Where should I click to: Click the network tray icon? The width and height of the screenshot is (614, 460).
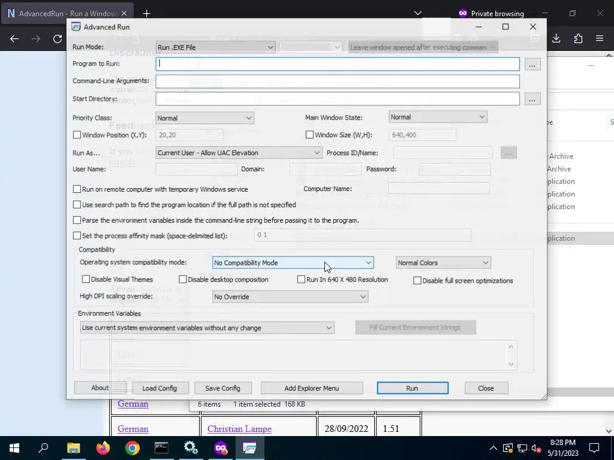(522, 448)
